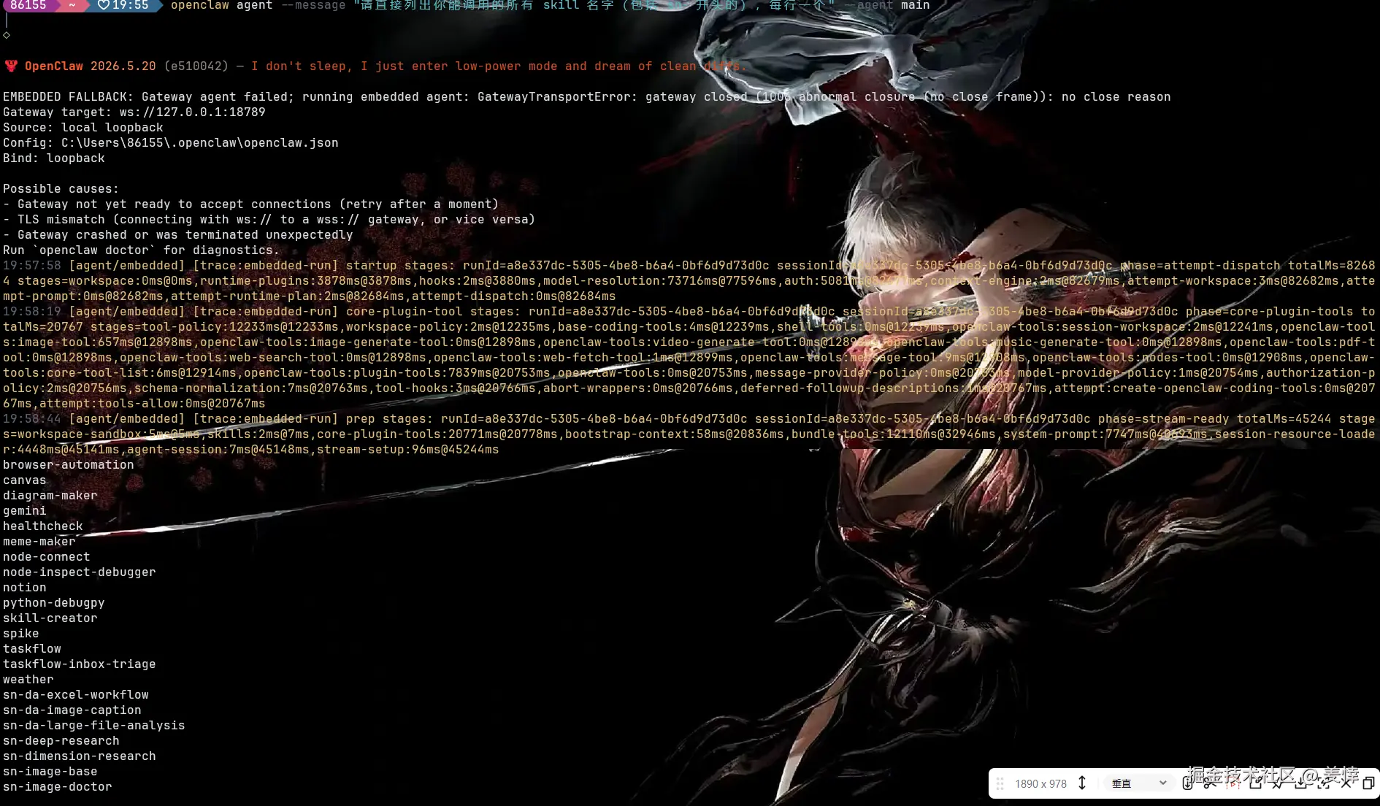Click the ~ directory prompt segment
Viewport: 1380px width, 806px height.
[x=72, y=6]
